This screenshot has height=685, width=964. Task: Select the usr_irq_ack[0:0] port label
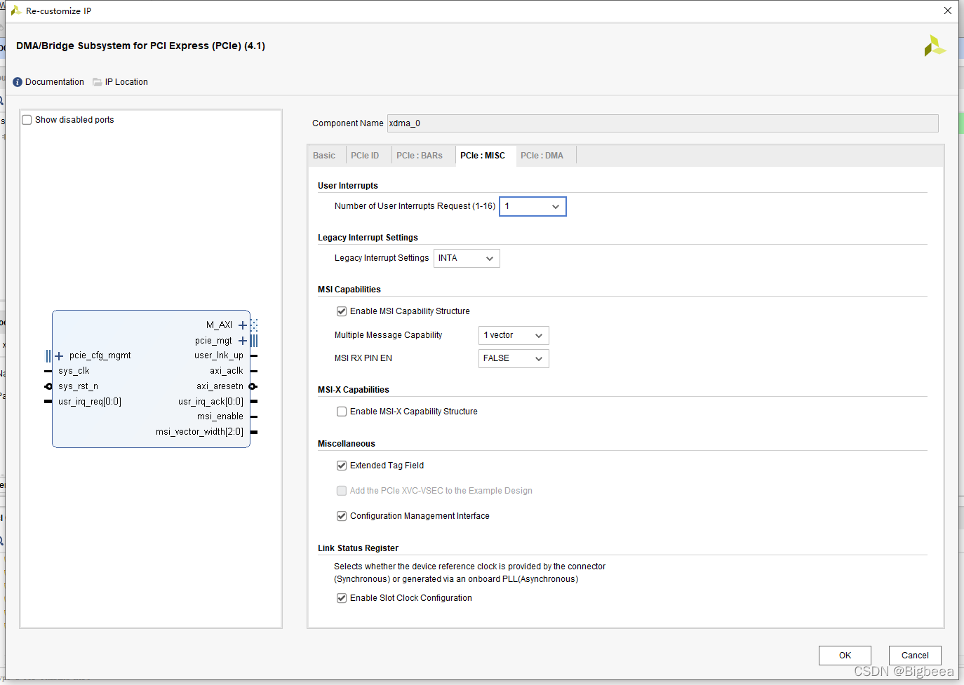210,402
